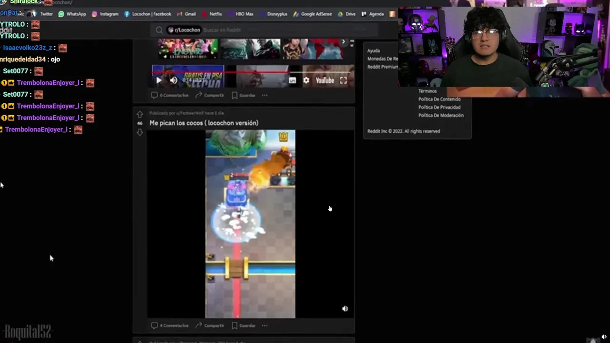Open the Monedas De Reddit link
Image resolution: width=610 pixels, height=343 pixels.
click(x=383, y=59)
